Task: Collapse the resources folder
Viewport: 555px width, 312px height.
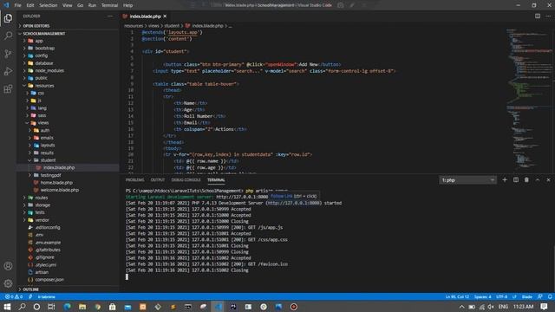Action: click(44, 86)
